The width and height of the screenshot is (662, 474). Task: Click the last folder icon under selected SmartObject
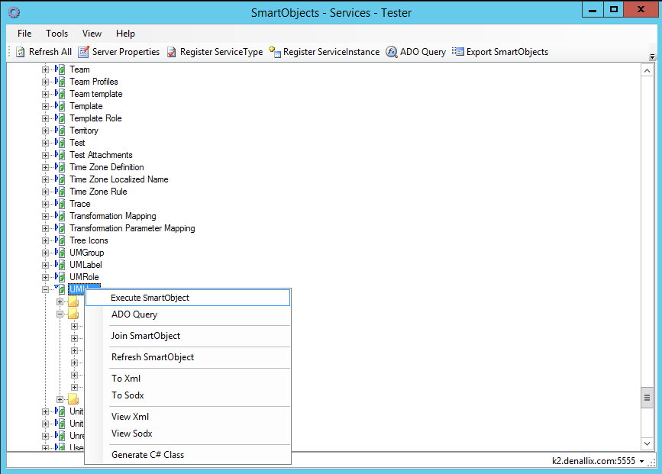point(73,399)
